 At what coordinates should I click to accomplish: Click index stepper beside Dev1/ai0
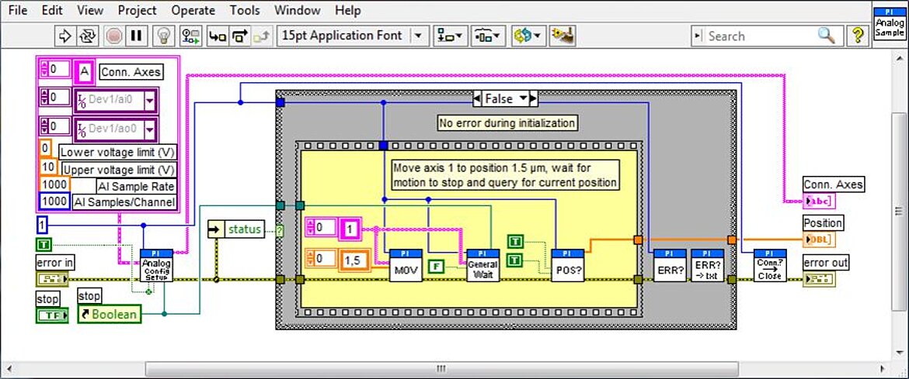point(44,97)
